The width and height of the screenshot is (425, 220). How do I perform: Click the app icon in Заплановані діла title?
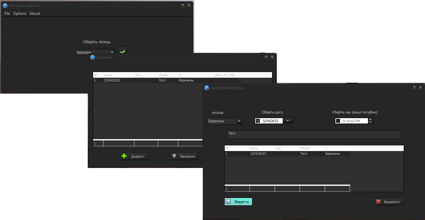(207, 88)
